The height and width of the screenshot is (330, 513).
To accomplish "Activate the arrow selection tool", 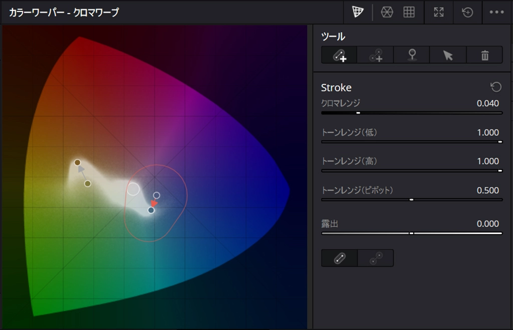I will point(448,55).
